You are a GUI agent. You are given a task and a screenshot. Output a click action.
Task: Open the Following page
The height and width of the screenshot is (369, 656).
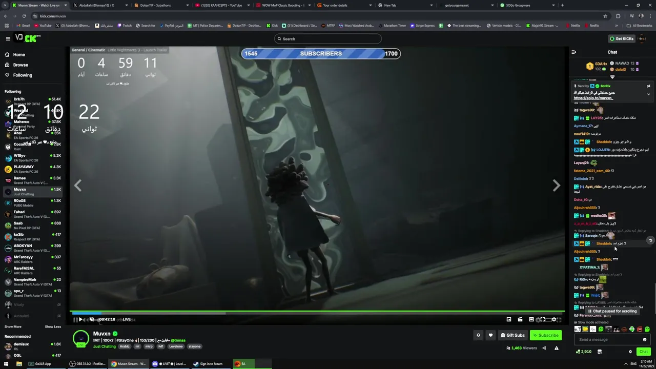[23, 75]
